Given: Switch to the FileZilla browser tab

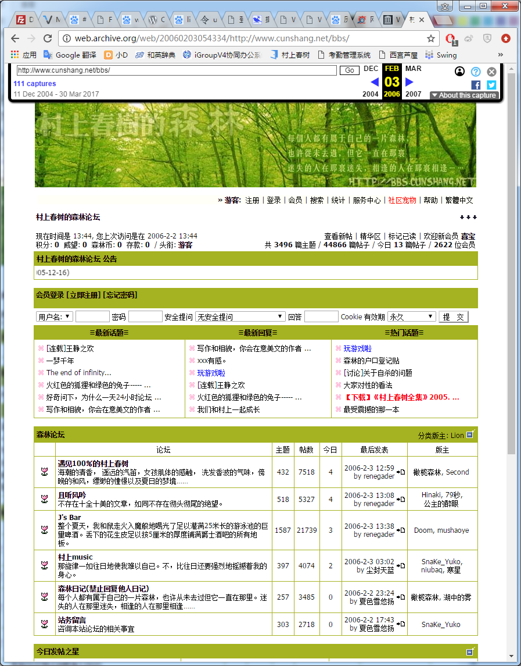Looking at the screenshot, I should pyautogui.click(x=25, y=20).
